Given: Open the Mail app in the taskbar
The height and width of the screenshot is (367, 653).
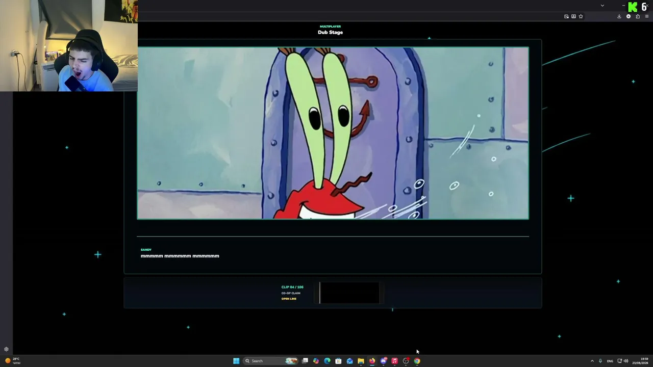Looking at the screenshot, I should tap(349, 361).
